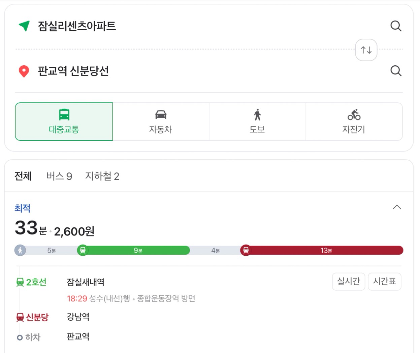Image resolution: width=420 pixels, height=353 pixels.
Task: Swap origin and destination with the arrows button
Action: pos(366,50)
